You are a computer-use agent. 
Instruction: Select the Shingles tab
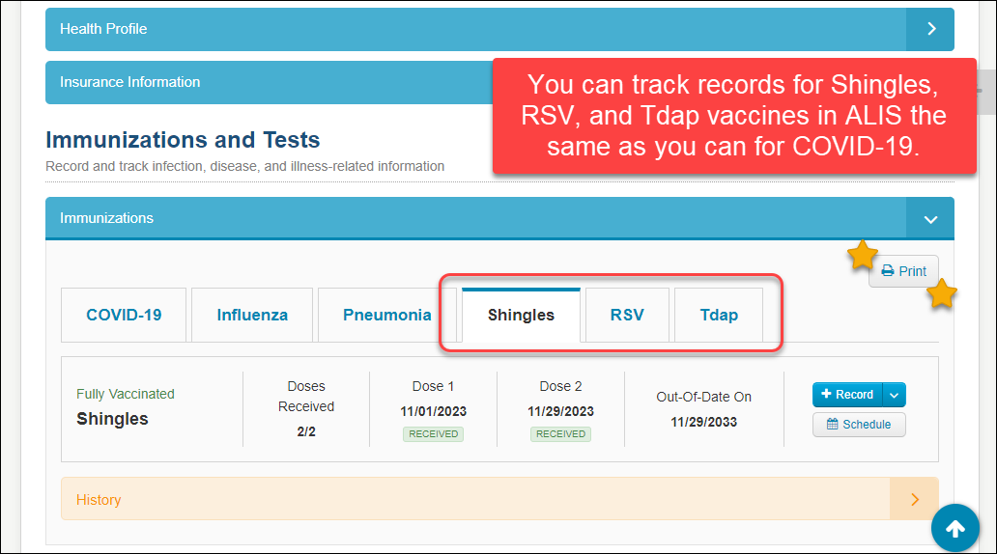coord(521,315)
